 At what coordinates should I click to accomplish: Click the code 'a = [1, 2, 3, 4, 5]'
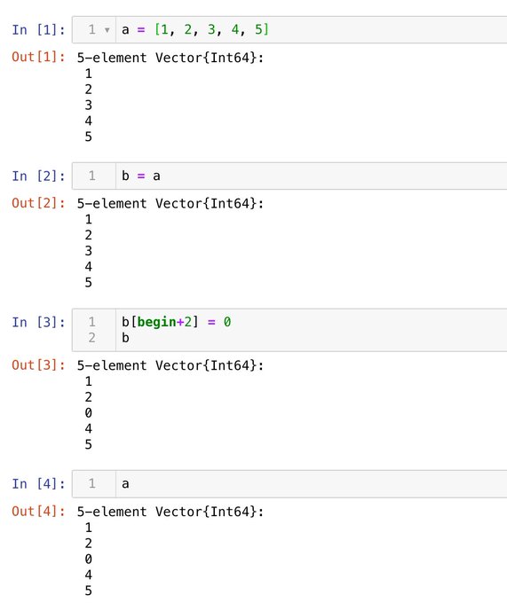tap(195, 29)
